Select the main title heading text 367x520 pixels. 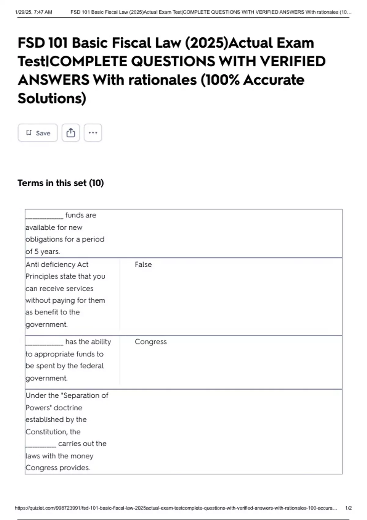[x=172, y=70]
